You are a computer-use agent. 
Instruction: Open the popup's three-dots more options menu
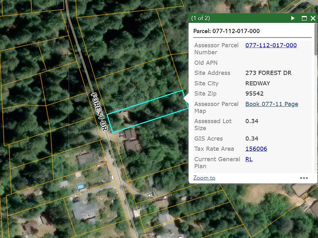[304, 178]
